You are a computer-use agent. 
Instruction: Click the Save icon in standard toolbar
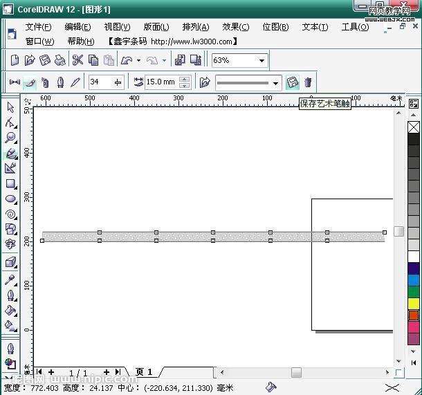point(45,59)
